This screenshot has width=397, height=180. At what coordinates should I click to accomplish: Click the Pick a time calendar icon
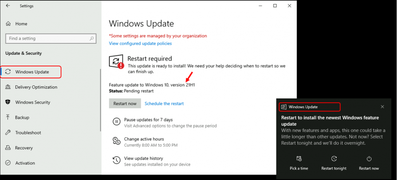[x=299, y=159]
